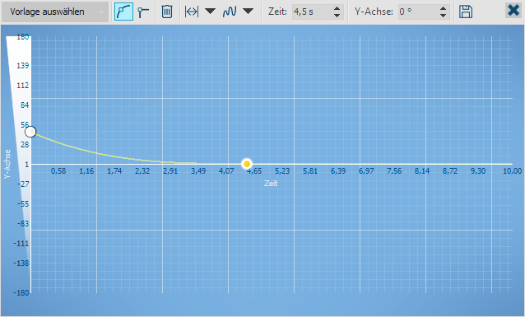Viewport: 525px width, 317px height.
Task: Click the 28 label on the Y-axis
Action: point(25,144)
